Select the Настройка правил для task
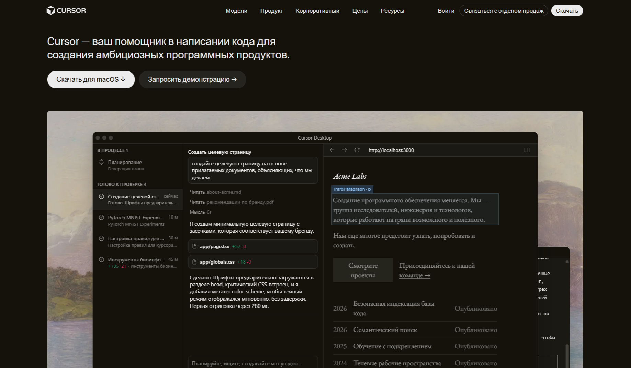Image resolution: width=631 pixels, height=368 pixels. tap(138, 242)
